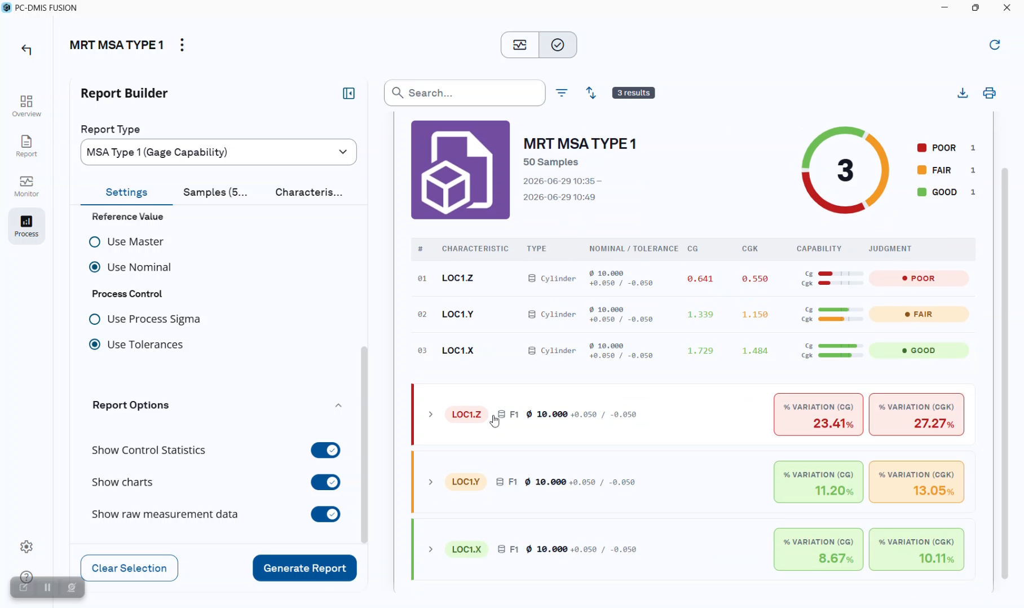This screenshot has height=608, width=1024.
Task: Click the Clear Selection button
Action: point(129,568)
